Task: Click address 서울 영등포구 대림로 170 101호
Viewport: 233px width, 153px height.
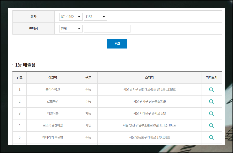Action: click(149, 137)
